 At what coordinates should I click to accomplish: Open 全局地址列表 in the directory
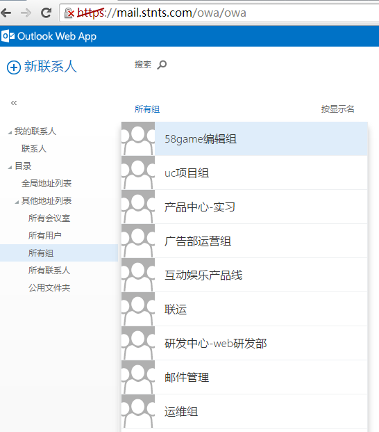(47, 184)
